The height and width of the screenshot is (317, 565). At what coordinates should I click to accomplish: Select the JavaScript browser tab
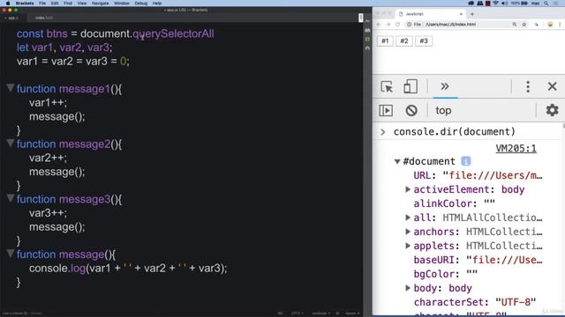pyautogui.click(x=431, y=14)
